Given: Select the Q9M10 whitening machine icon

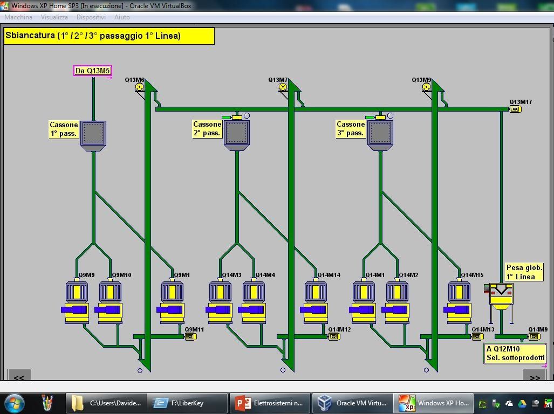Looking at the screenshot, I should point(110,302).
